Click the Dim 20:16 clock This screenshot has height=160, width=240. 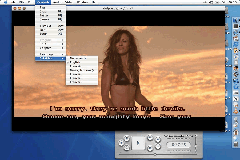tap(229, 2)
